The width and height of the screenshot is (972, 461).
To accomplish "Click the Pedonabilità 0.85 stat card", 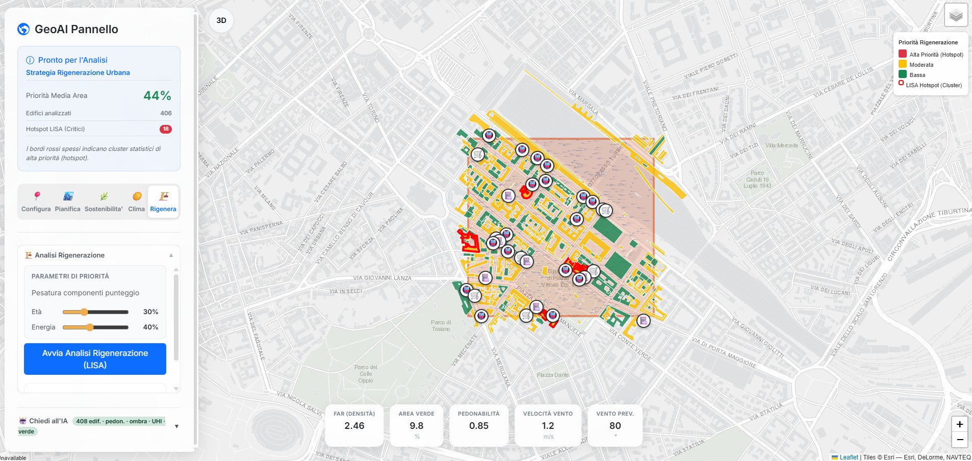I will (x=479, y=425).
